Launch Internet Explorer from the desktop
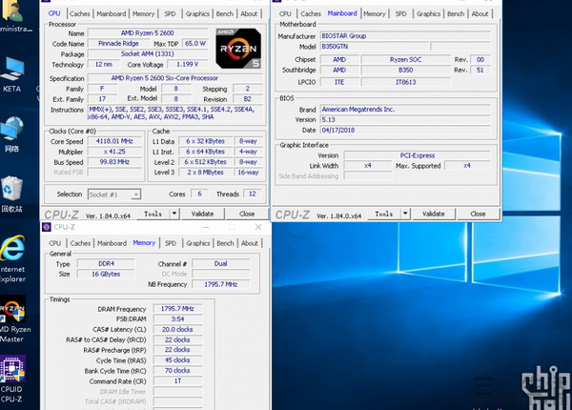The image size is (572, 410). click(x=12, y=248)
